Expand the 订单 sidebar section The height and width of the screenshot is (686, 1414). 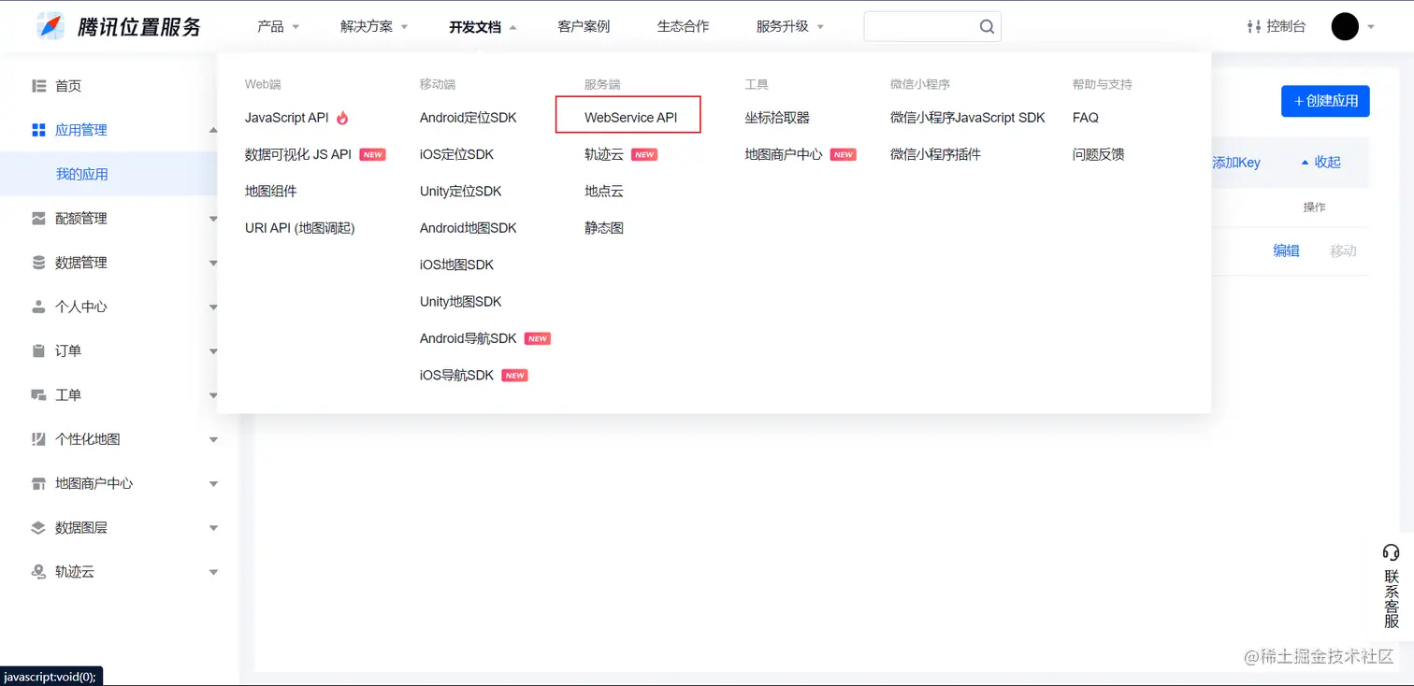(213, 351)
